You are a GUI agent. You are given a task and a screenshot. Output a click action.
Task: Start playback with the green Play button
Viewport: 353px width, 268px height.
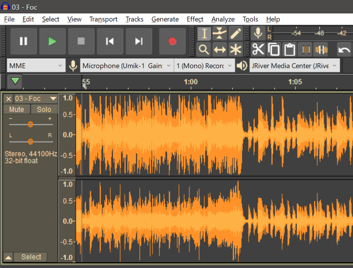(52, 41)
